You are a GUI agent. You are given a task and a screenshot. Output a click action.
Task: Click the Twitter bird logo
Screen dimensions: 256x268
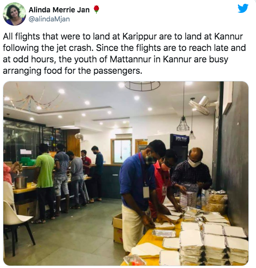(x=243, y=8)
